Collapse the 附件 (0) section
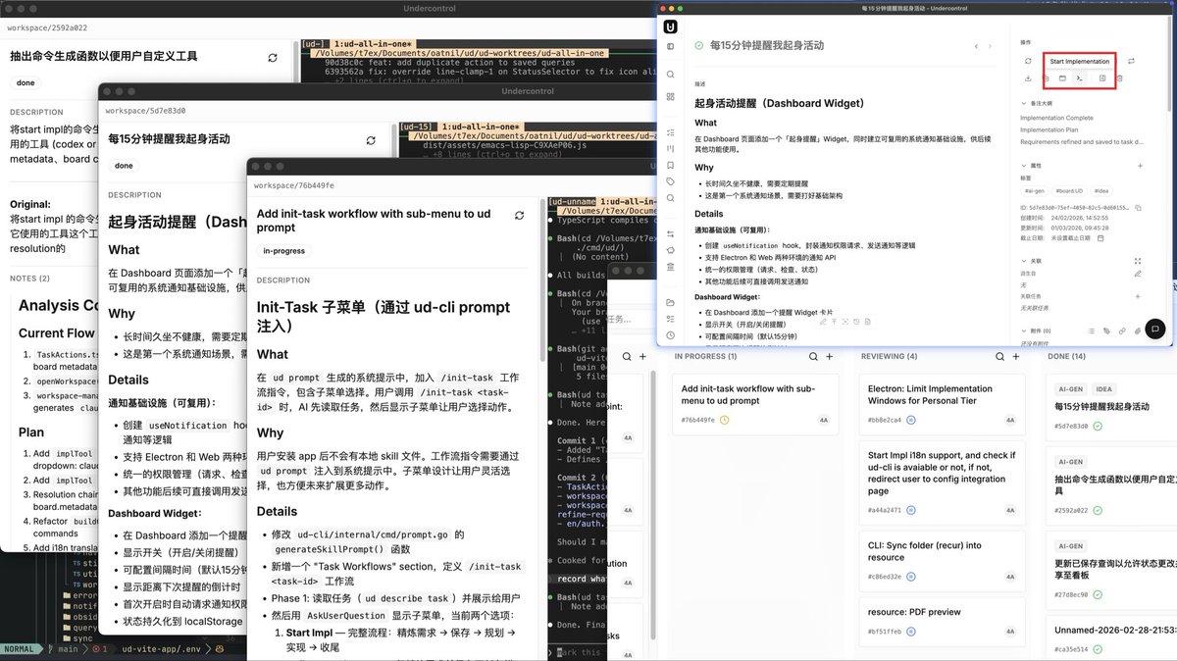Viewport: 1177px width, 661px height. 1023,330
